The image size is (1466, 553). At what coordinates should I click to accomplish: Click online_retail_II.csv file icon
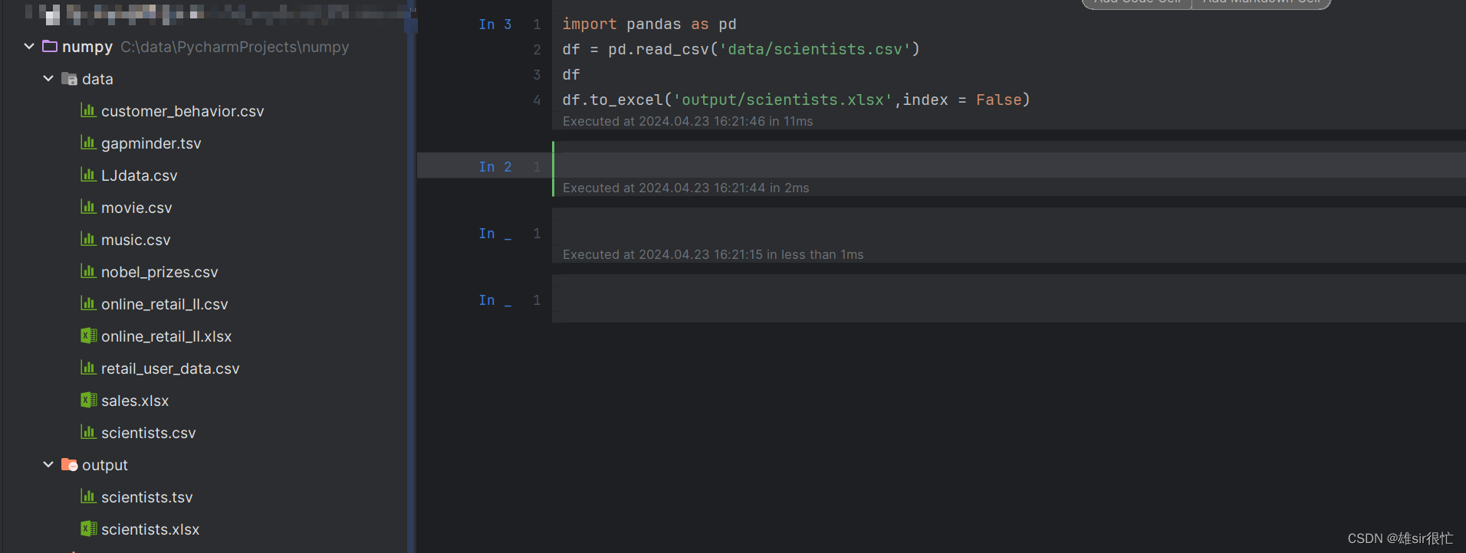pyautogui.click(x=88, y=303)
